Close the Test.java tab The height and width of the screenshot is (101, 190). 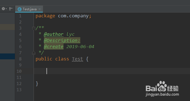coord(39,9)
